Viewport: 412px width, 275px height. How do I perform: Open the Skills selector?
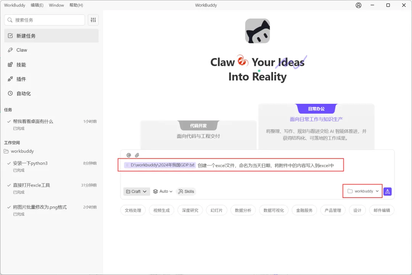pyautogui.click(x=186, y=191)
